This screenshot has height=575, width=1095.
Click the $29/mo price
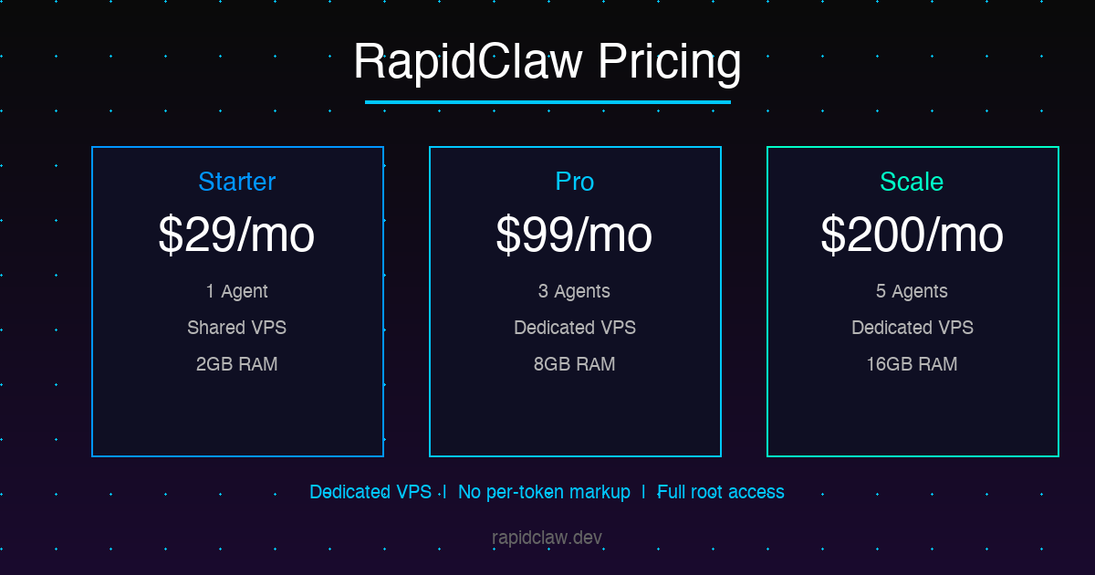click(x=237, y=235)
